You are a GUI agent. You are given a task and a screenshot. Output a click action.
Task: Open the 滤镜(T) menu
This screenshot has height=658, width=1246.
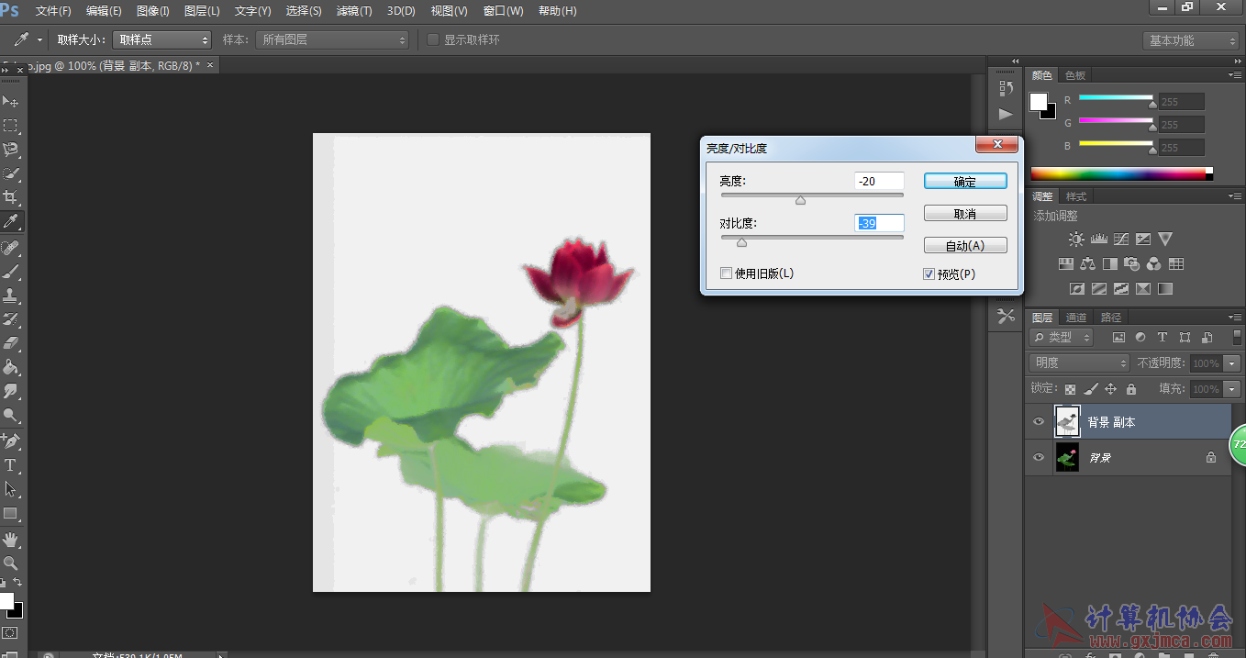354,11
